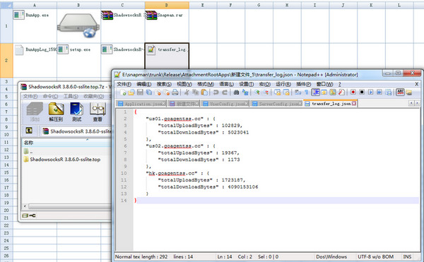
Task: Click the test (测试) icon in archive window
Action: click(77, 112)
